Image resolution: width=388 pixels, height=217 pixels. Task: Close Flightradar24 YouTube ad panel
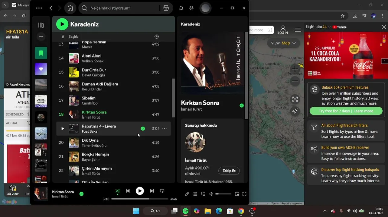click(384, 27)
